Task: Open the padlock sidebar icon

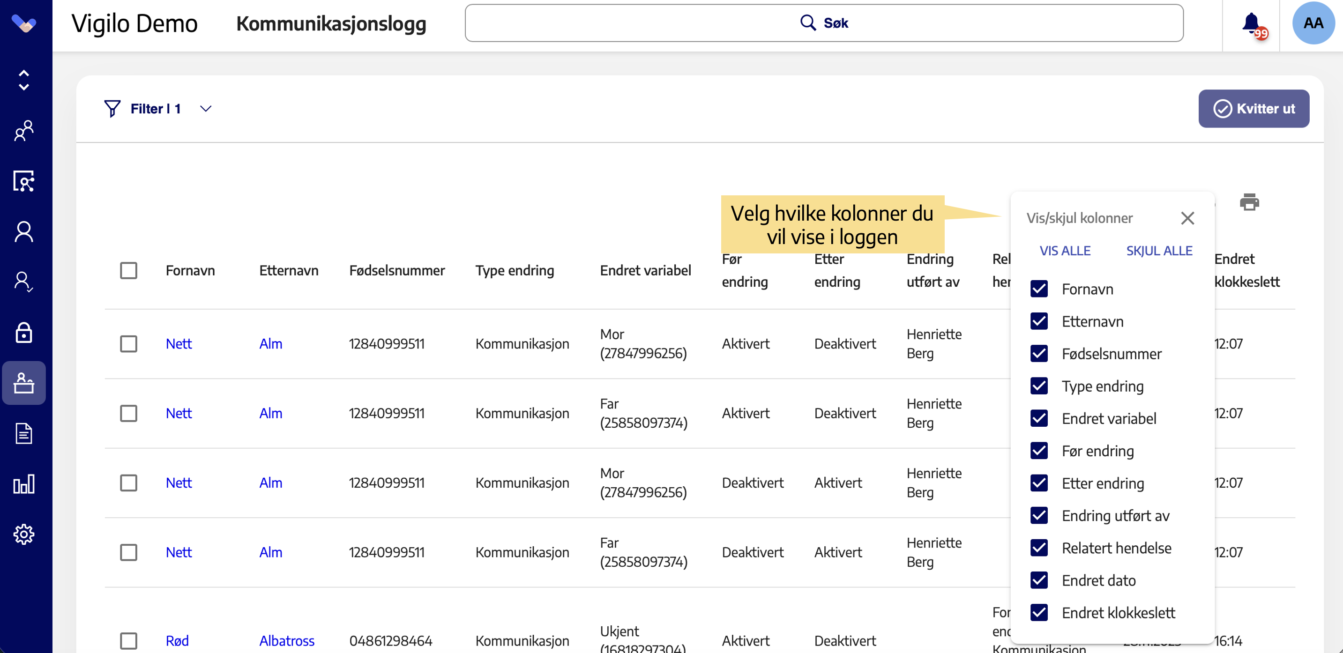Action: [24, 333]
